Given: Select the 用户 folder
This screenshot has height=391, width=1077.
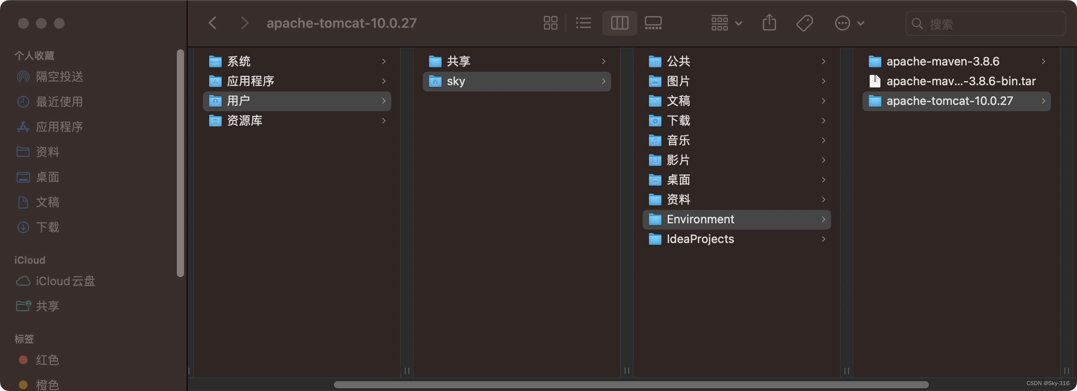Looking at the screenshot, I should (x=297, y=101).
